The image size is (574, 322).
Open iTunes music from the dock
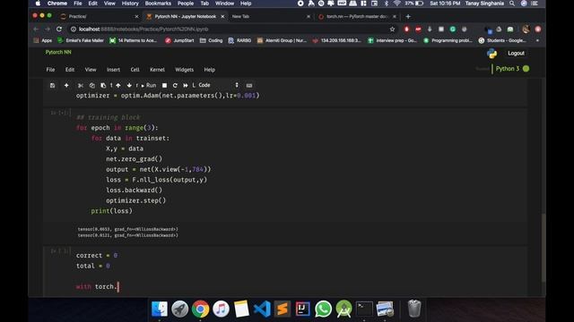pyautogui.click(x=221, y=309)
